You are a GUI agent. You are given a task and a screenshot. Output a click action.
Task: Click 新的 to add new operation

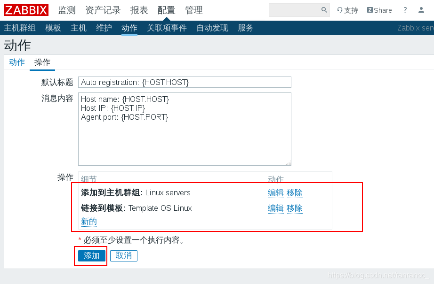89,222
